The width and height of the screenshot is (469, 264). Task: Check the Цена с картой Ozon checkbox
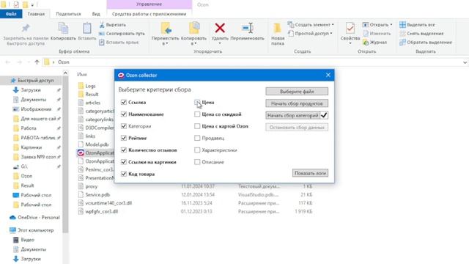coord(197,126)
